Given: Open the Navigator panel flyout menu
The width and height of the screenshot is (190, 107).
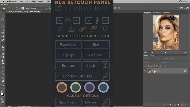Looking at the screenshot, I should [189, 12].
